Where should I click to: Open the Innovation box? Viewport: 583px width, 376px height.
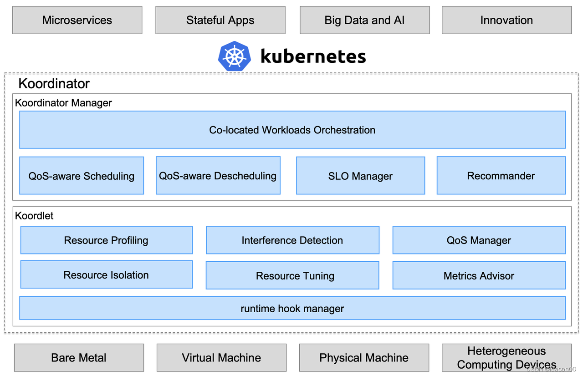tap(506, 20)
